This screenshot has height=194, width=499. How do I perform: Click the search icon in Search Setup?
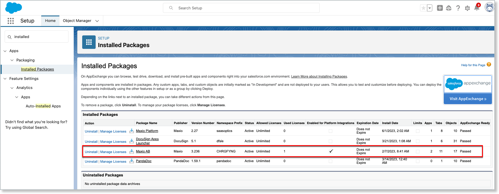(x=171, y=8)
